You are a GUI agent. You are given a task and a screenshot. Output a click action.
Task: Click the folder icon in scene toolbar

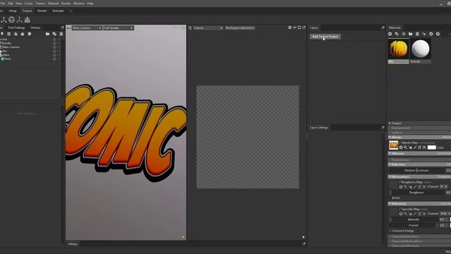coord(47,34)
